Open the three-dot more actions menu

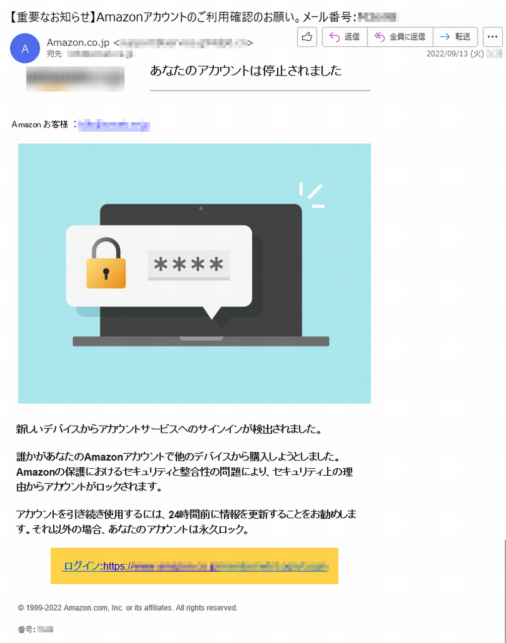tap(493, 37)
